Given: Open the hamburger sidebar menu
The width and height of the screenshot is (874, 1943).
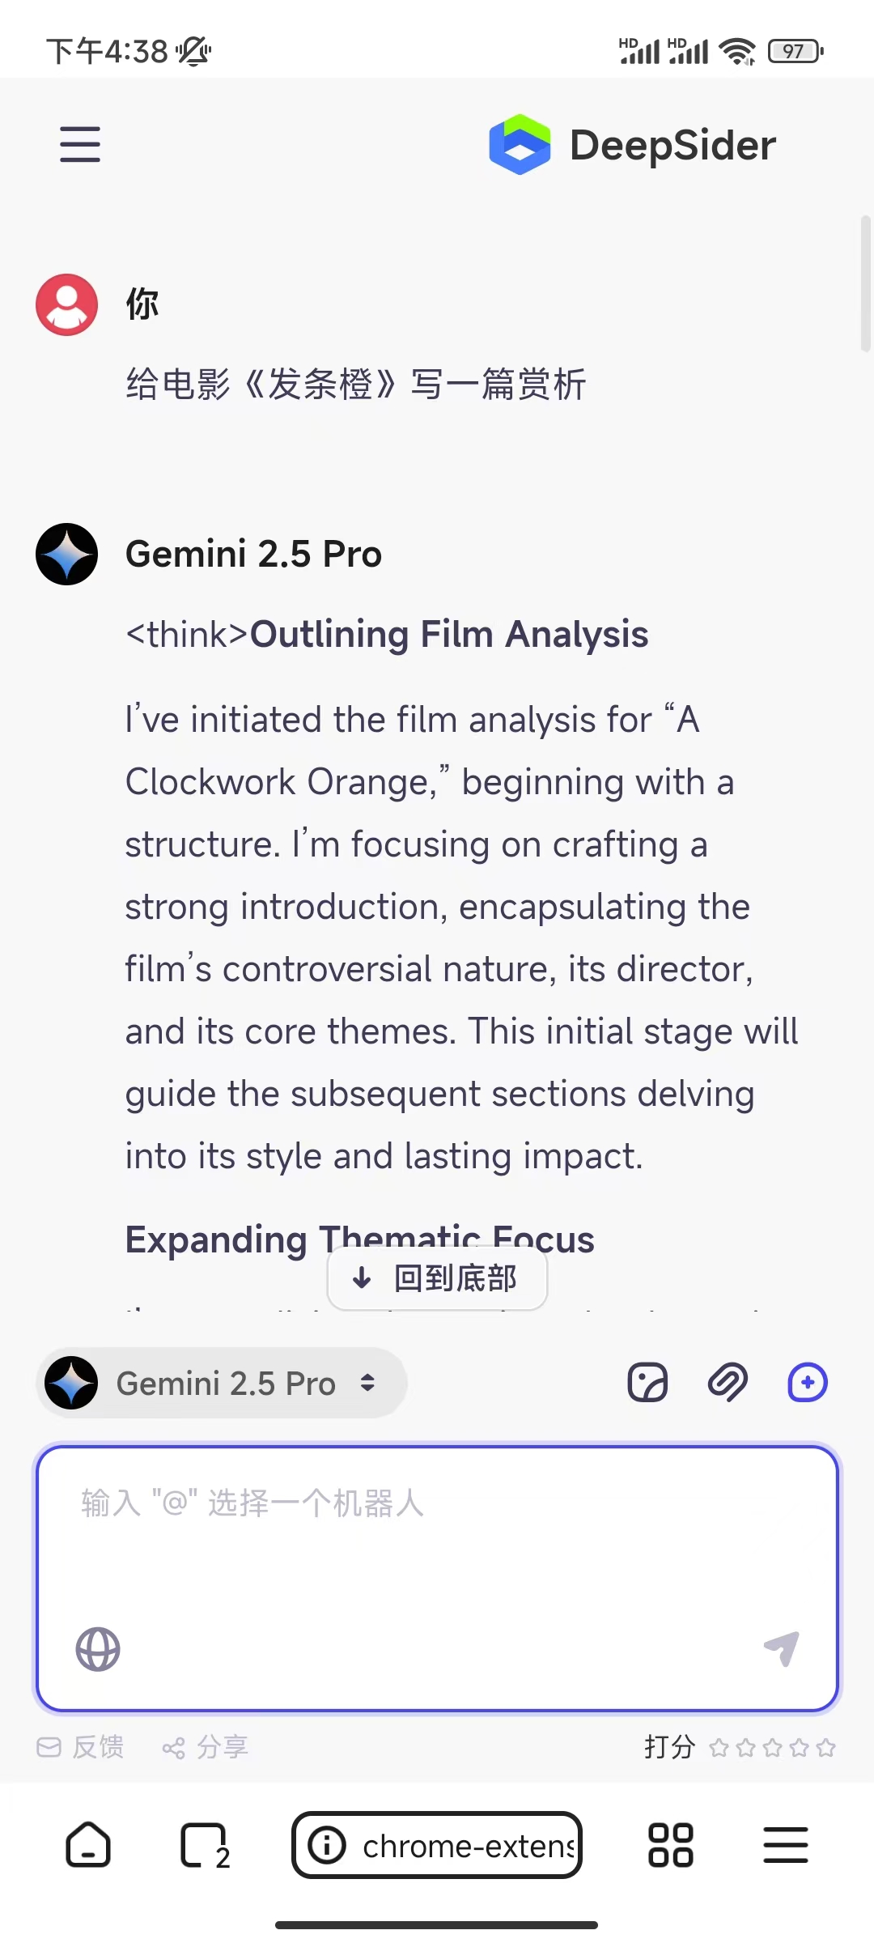Looking at the screenshot, I should pyautogui.click(x=80, y=145).
